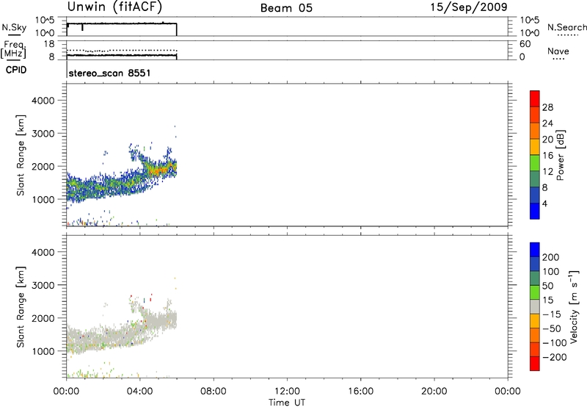Click the 'Slant Range [km]' label of velocity panel

coord(21,306)
